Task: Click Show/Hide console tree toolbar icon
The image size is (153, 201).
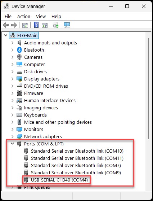Action: coord(25,25)
